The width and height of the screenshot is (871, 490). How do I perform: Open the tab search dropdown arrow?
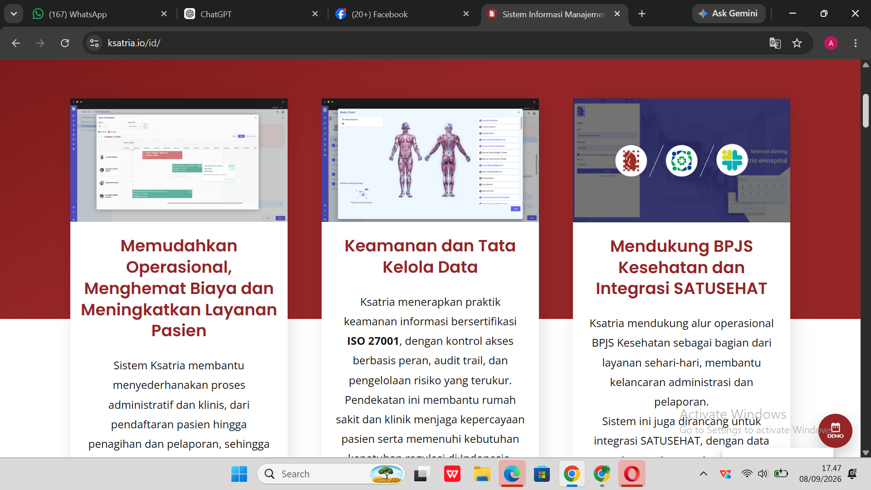[x=14, y=14]
